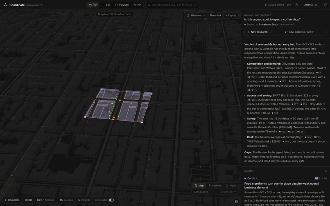Click the orange marker on the selected map area
The width and height of the screenshot is (330, 206).
(x=114, y=117)
